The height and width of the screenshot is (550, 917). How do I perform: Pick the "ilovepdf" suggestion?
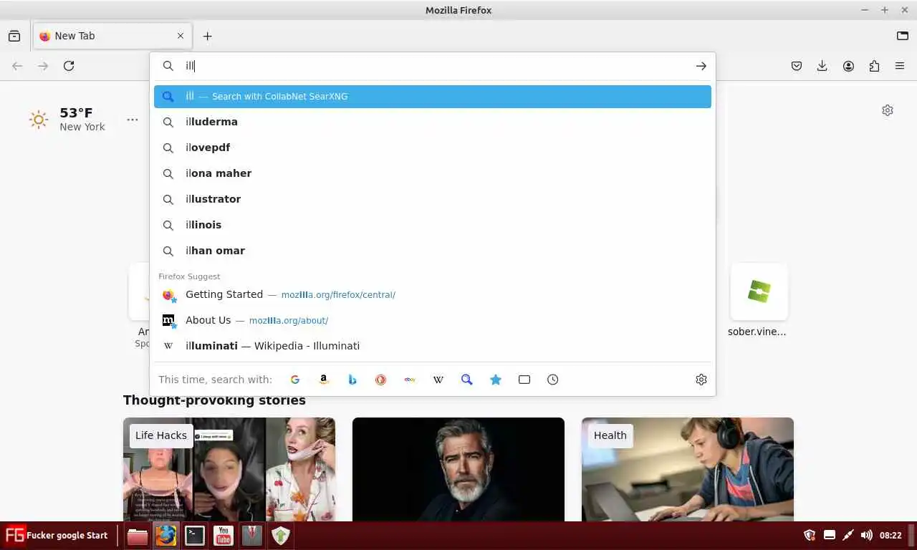click(x=433, y=148)
